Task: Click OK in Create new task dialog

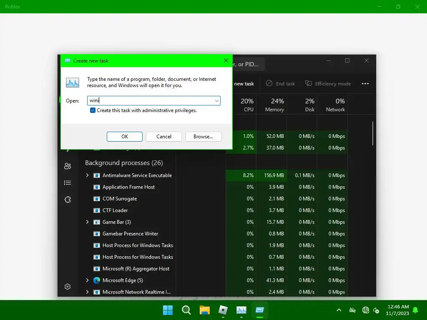Action: pos(124,137)
